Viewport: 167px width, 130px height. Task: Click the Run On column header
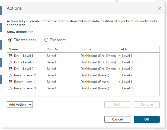pyautogui.click(x=52, y=49)
